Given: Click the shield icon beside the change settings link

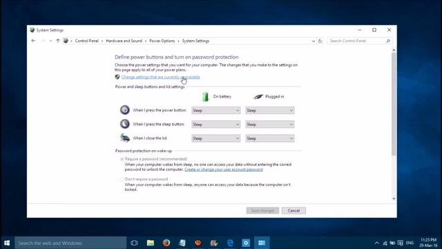Looking at the screenshot, I should [117, 77].
